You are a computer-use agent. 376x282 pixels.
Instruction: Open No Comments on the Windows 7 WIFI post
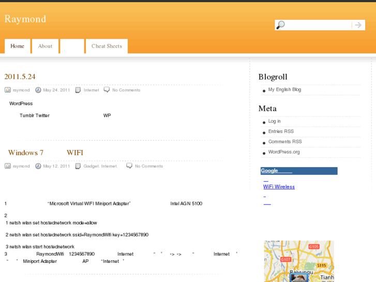pos(148,166)
